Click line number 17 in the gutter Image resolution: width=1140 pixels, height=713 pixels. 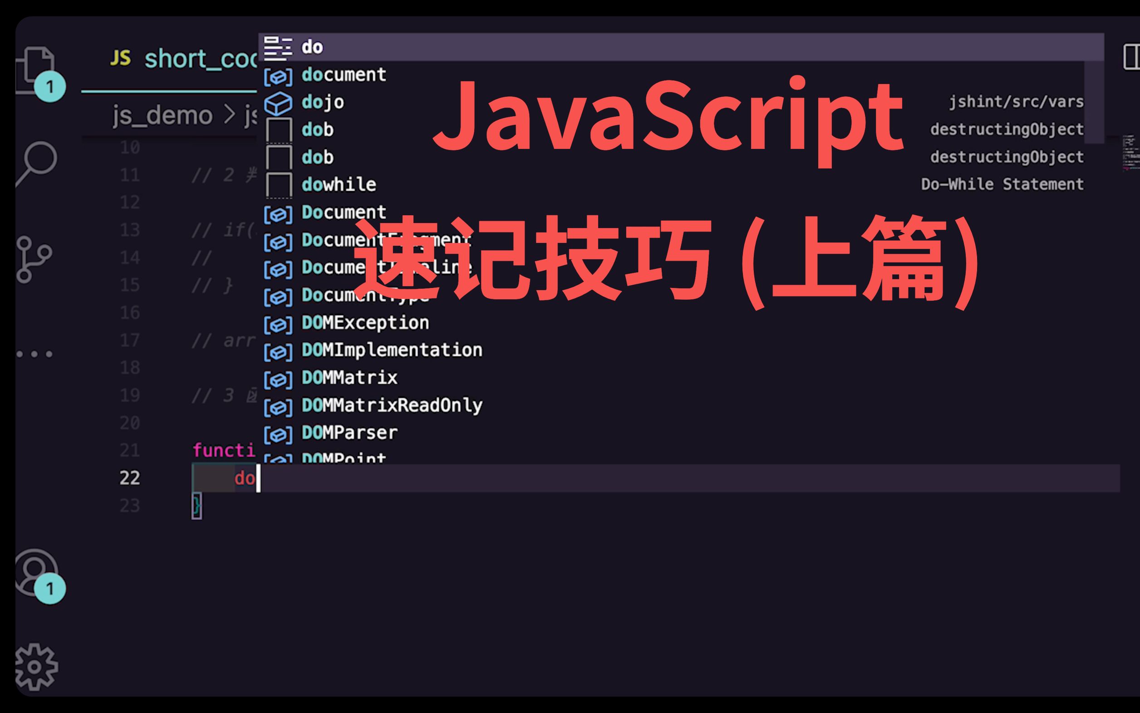pyautogui.click(x=129, y=341)
